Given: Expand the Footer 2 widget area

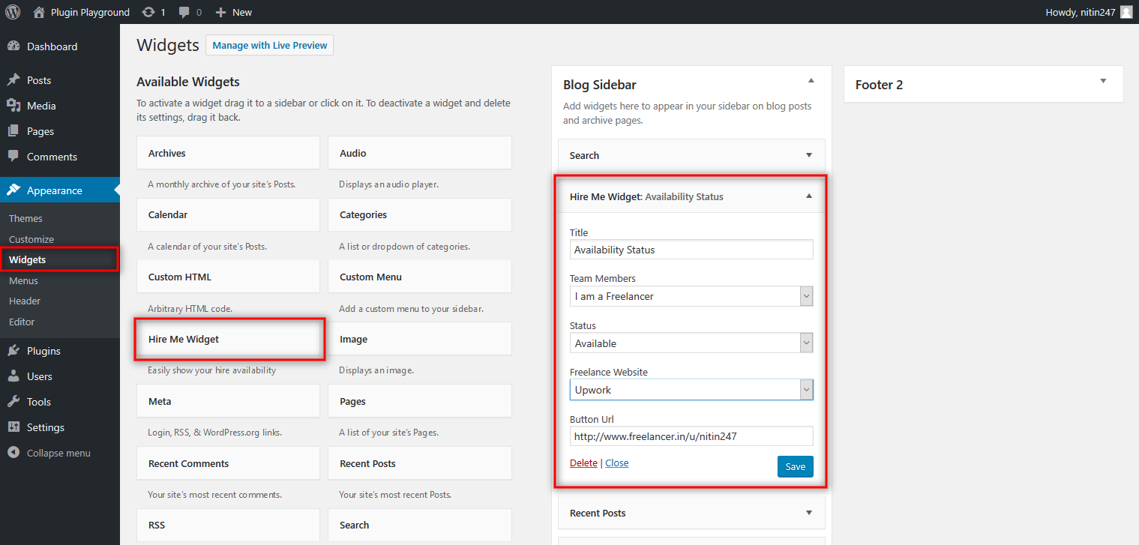Looking at the screenshot, I should [x=1102, y=81].
